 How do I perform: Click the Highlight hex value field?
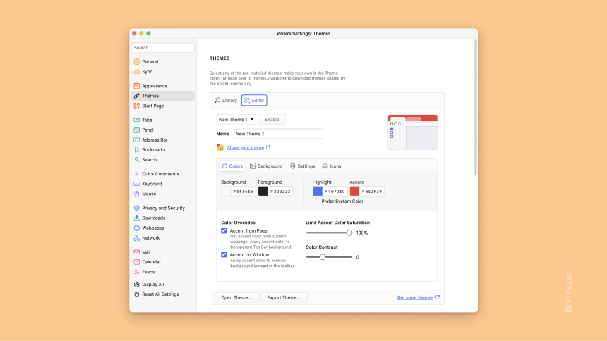click(x=335, y=191)
